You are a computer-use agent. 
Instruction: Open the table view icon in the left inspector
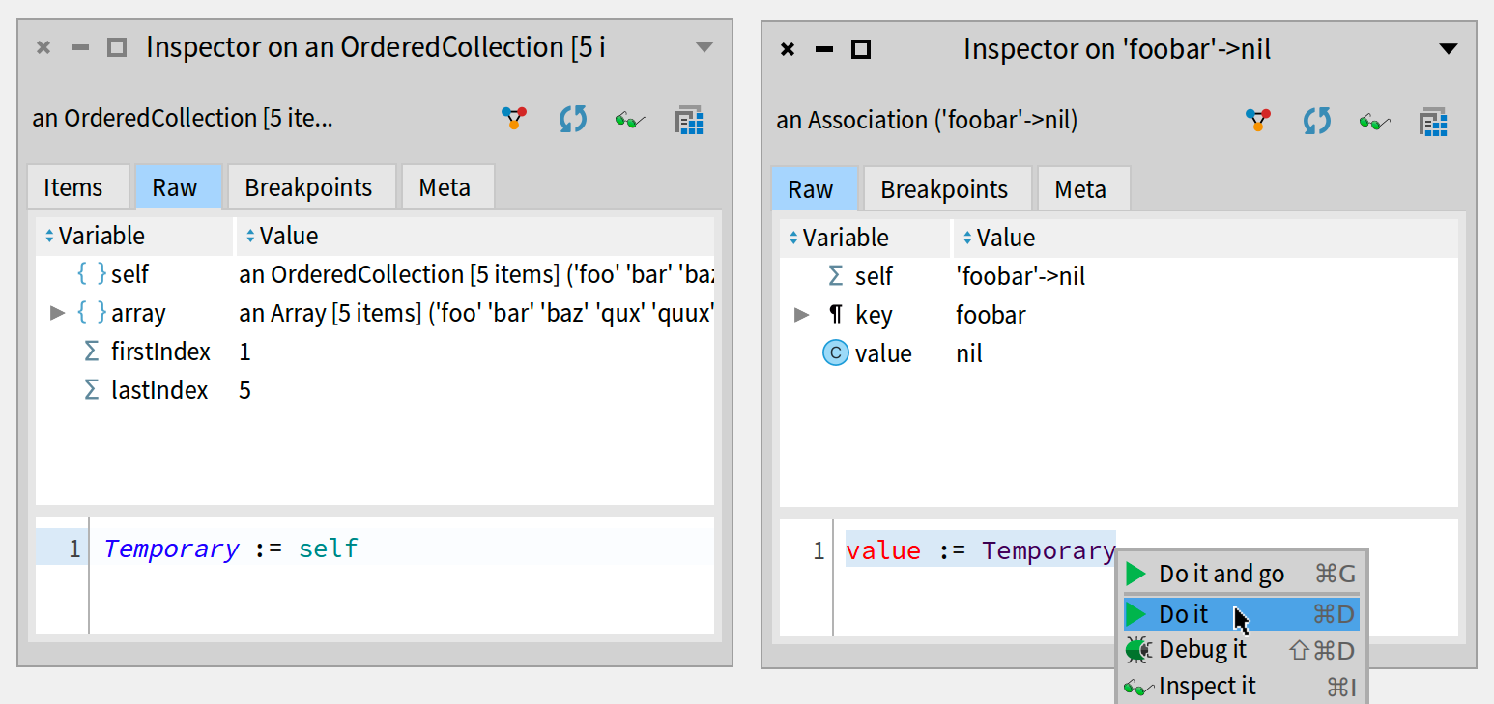689,120
